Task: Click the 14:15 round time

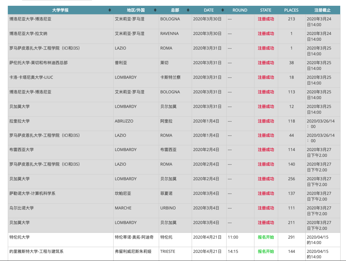Action: (x=233, y=251)
